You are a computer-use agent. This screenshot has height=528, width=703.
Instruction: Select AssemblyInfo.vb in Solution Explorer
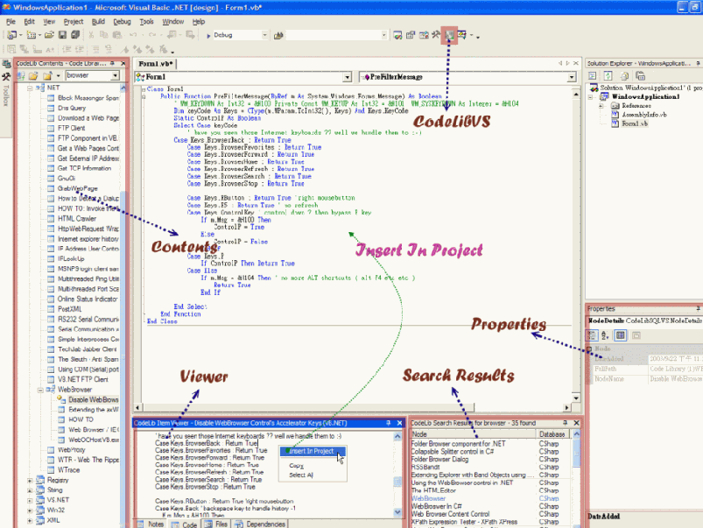pyautogui.click(x=643, y=115)
